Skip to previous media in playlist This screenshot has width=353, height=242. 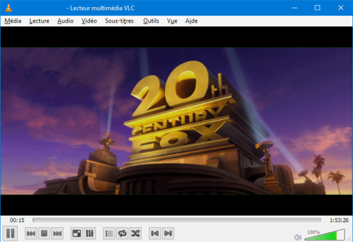coord(31,234)
